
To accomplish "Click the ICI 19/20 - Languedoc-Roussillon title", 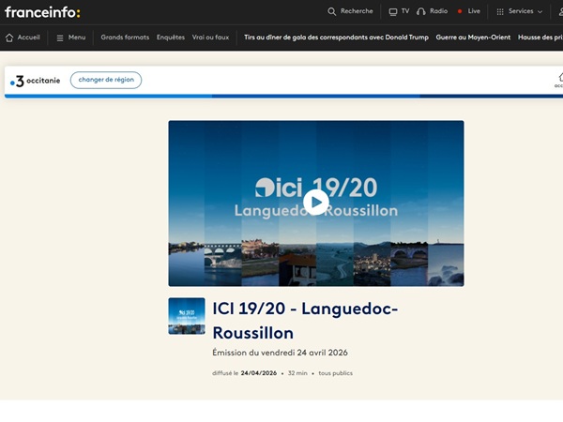I will pyautogui.click(x=305, y=321).
